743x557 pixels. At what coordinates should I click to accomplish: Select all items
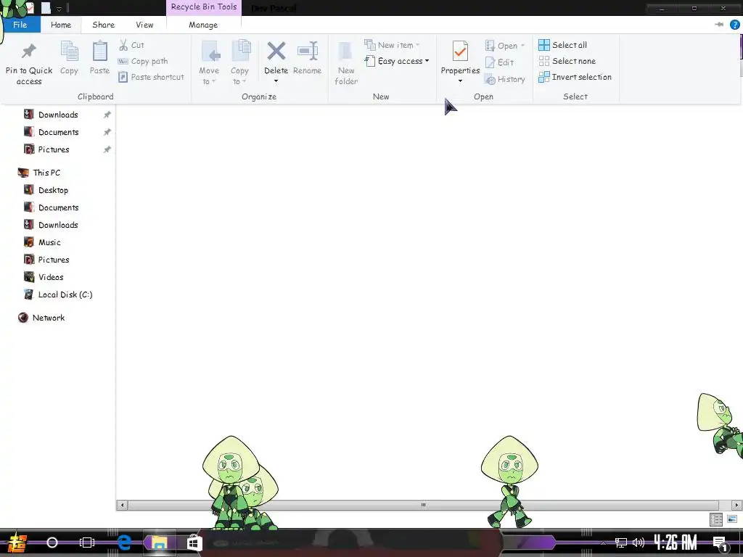[x=563, y=45]
